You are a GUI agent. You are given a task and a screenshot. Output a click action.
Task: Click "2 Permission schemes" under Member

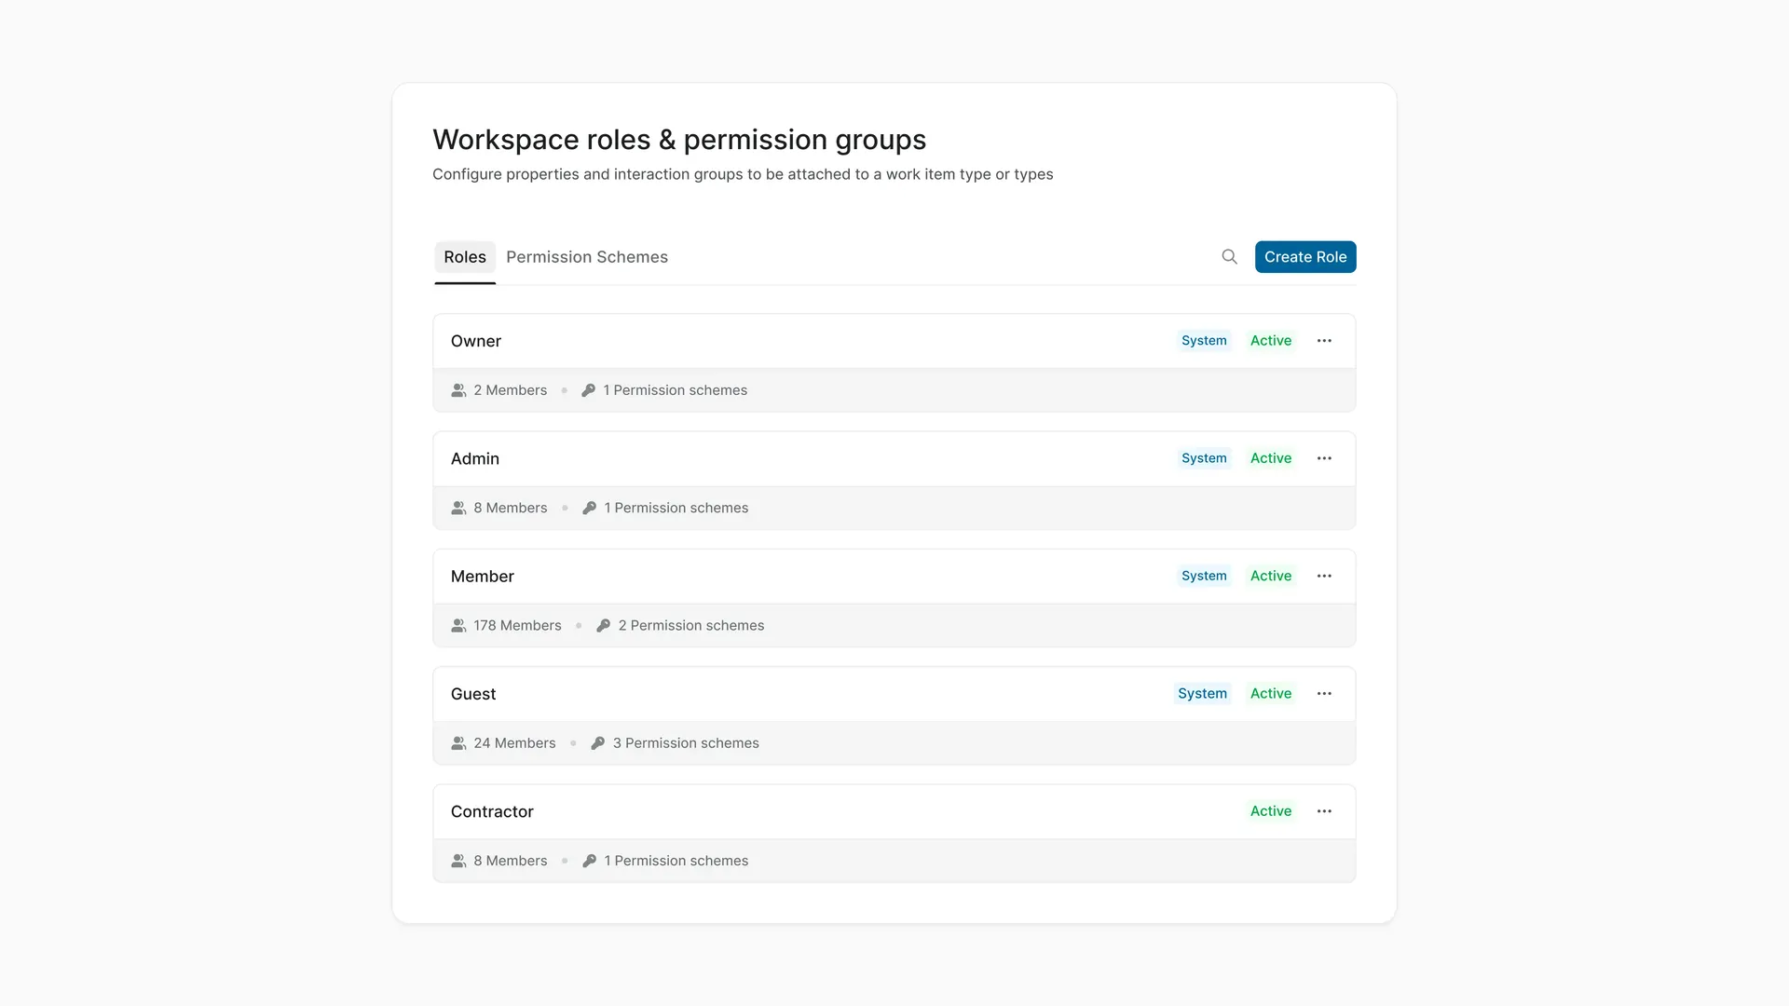(x=691, y=626)
